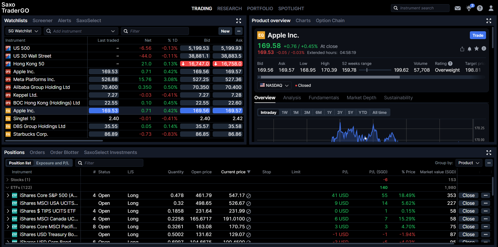Sort positions by Current price column
The width and height of the screenshot is (498, 247).
[236, 172]
